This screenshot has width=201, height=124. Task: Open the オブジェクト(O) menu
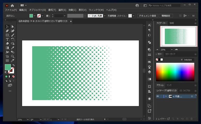coord(38,10)
